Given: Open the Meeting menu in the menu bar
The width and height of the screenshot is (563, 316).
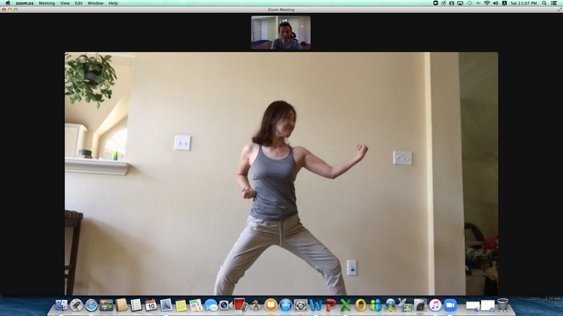Looking at the screenshot, I should [x=47, y=3].
